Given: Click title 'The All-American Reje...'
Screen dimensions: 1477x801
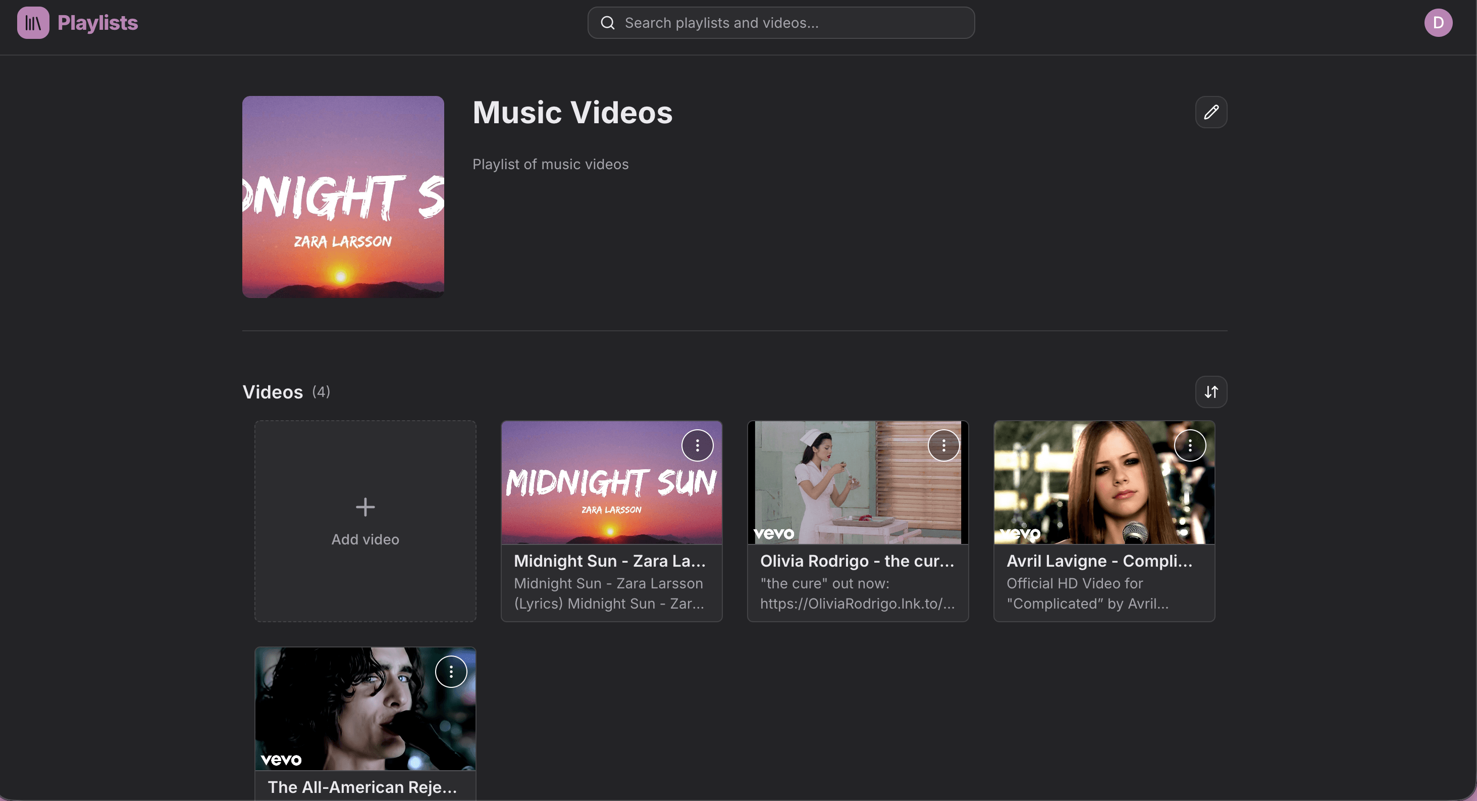Looking at the screenshot, I should point(362,787).
